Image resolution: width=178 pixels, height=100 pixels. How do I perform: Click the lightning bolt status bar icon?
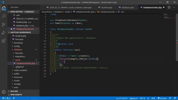[14, 98]
